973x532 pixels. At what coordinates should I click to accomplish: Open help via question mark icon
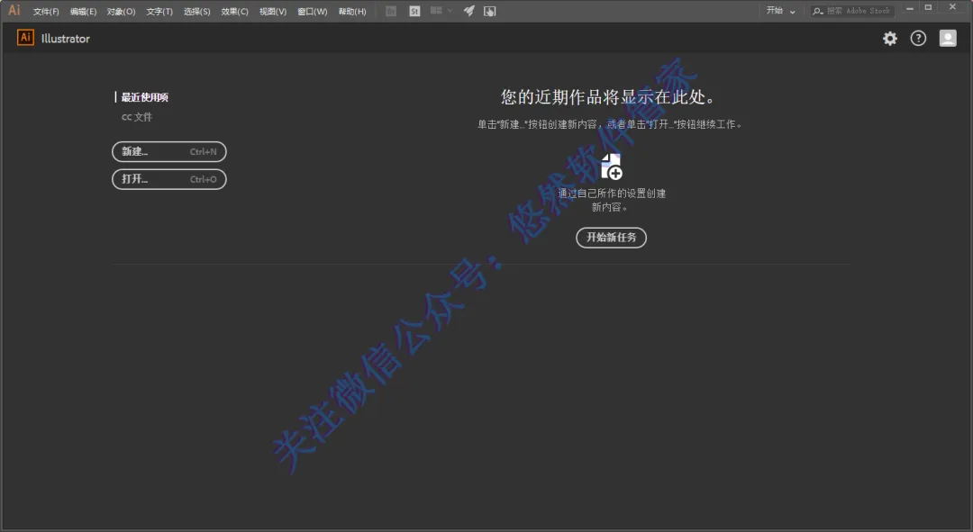pyautogui.click(x=918, y=39)
